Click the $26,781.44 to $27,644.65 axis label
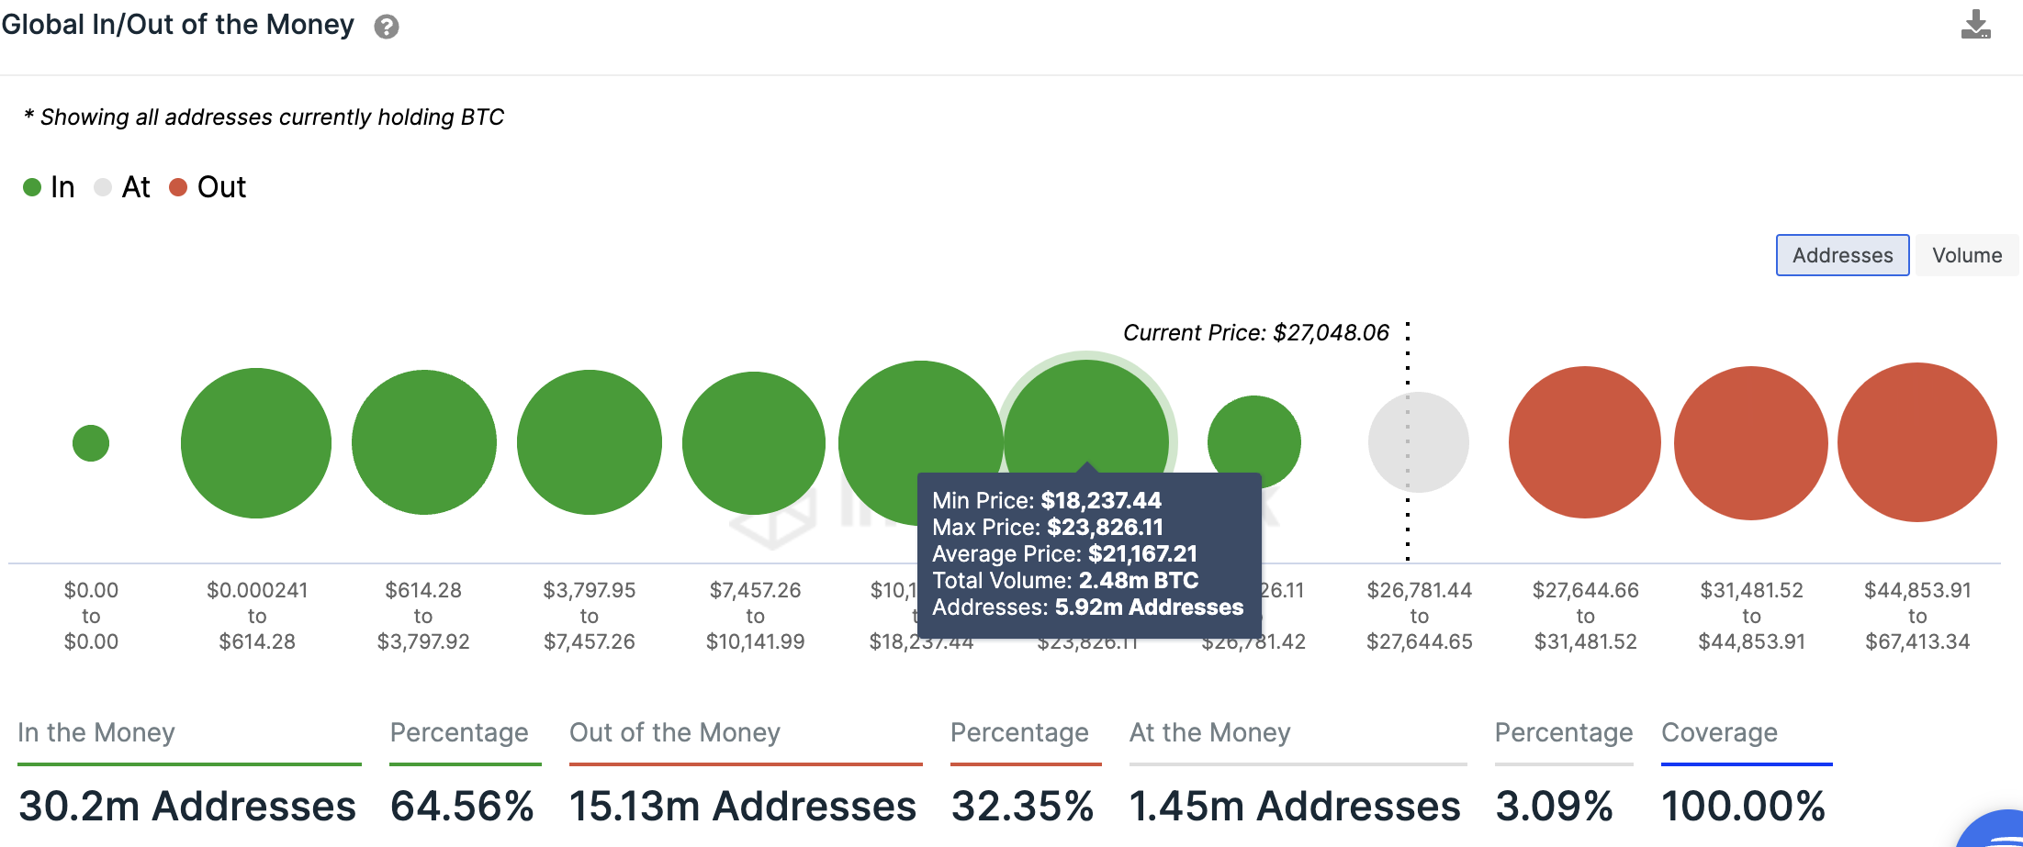Image resolution: width=2023 pixels, height=847 pixels. (1420, 616)
